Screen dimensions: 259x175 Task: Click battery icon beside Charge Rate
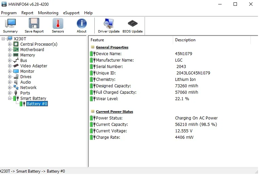pyautogui.click(x=93, y=137)
